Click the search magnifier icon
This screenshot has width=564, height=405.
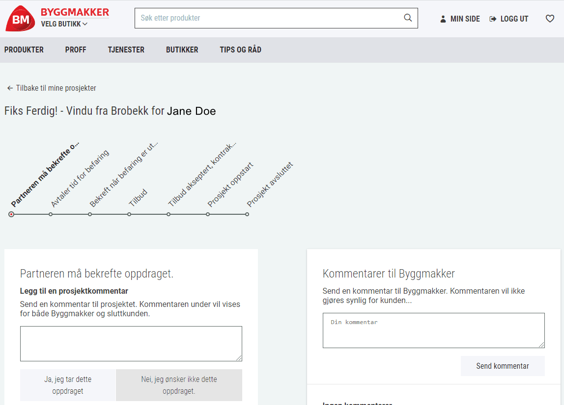(x=408, y=18)
